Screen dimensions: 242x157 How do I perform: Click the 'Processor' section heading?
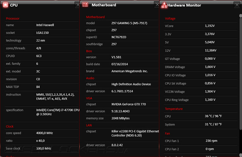12,18
